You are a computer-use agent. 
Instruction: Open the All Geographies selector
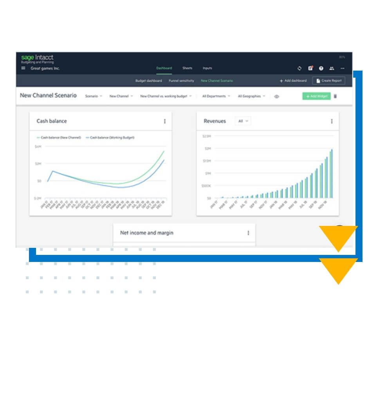point(251,96)
